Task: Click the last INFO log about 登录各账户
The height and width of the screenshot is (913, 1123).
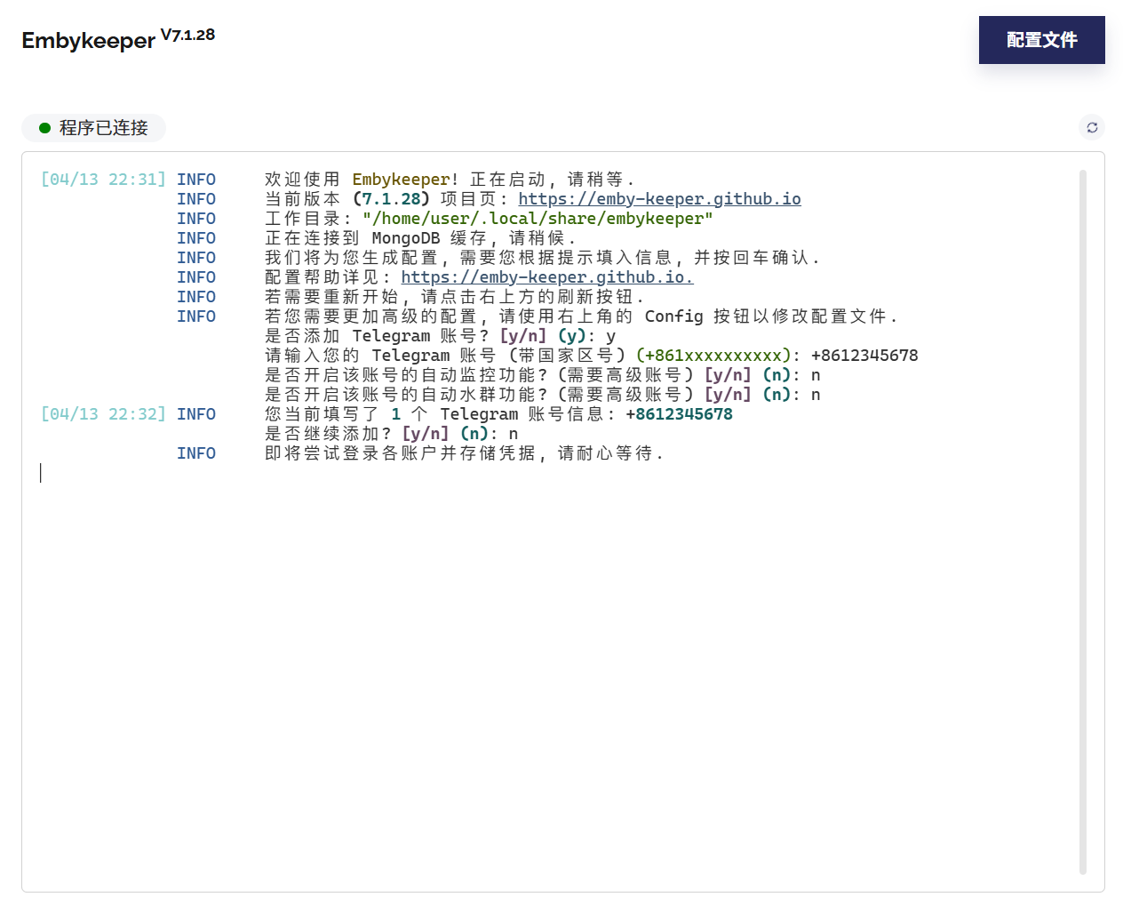Action: 464,453
